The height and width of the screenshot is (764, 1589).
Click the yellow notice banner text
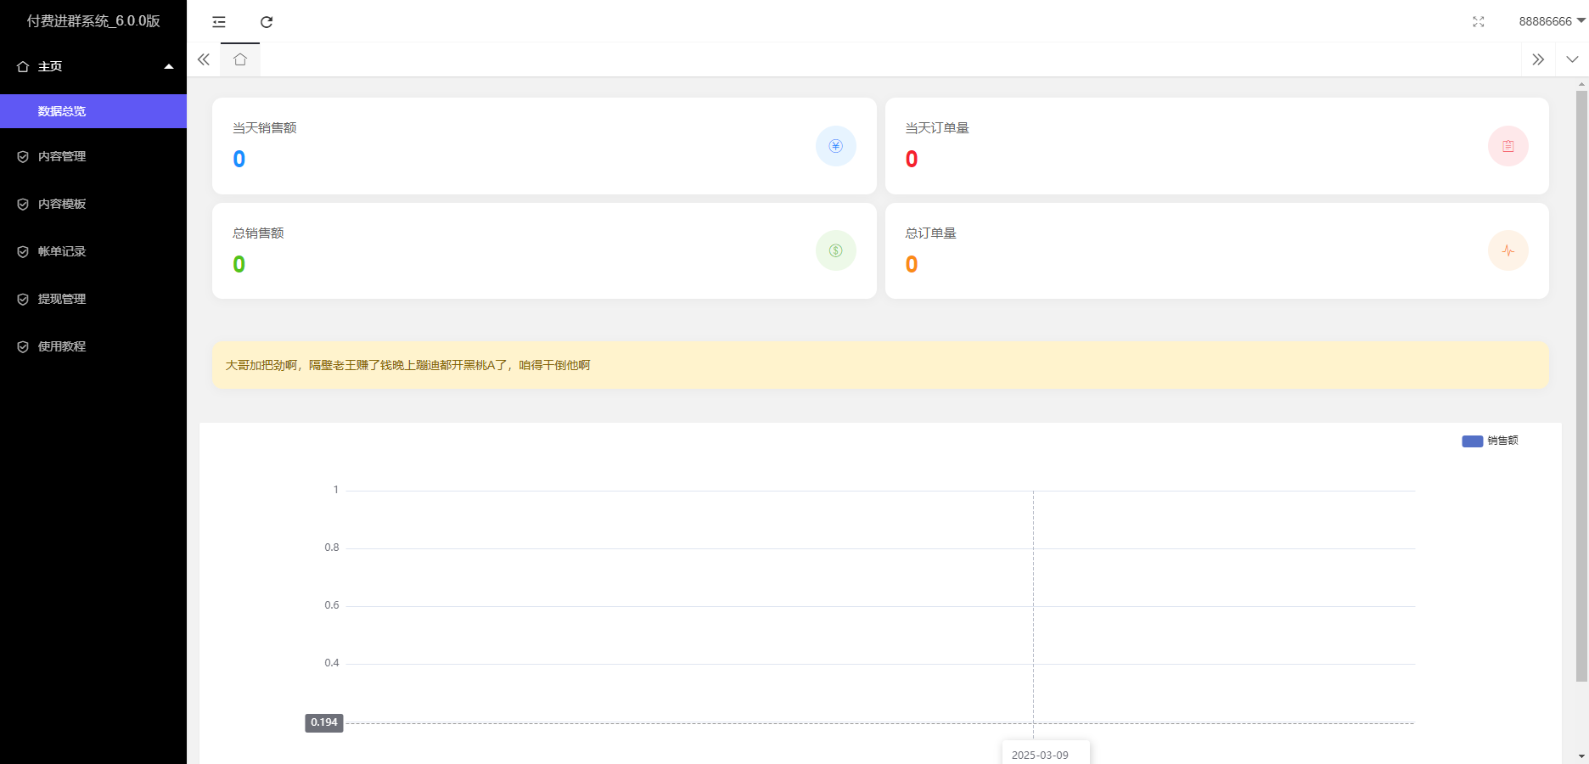(407, 365)
